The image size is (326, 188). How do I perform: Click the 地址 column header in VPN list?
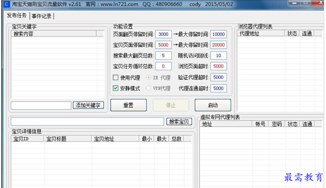[x=226, y=124]
